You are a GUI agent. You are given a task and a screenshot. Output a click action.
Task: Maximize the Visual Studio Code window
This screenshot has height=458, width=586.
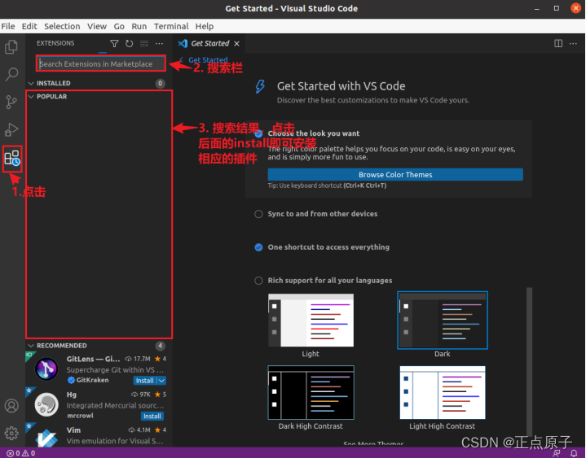[x=557, y=8]
